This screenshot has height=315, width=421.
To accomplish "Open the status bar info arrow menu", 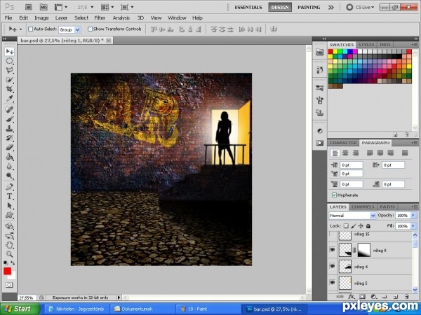I will (x=119, y=297).
